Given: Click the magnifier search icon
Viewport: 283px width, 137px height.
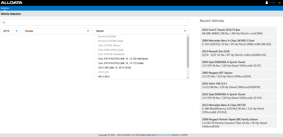Looking at the screenshot, I should point(4,22).
